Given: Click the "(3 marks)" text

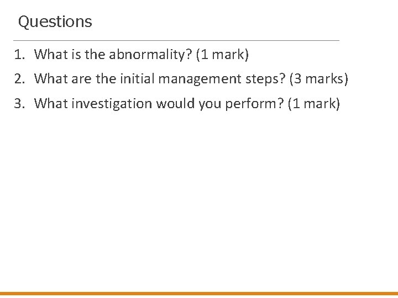Looking at the screenshot, I should [x=319, y=79].
